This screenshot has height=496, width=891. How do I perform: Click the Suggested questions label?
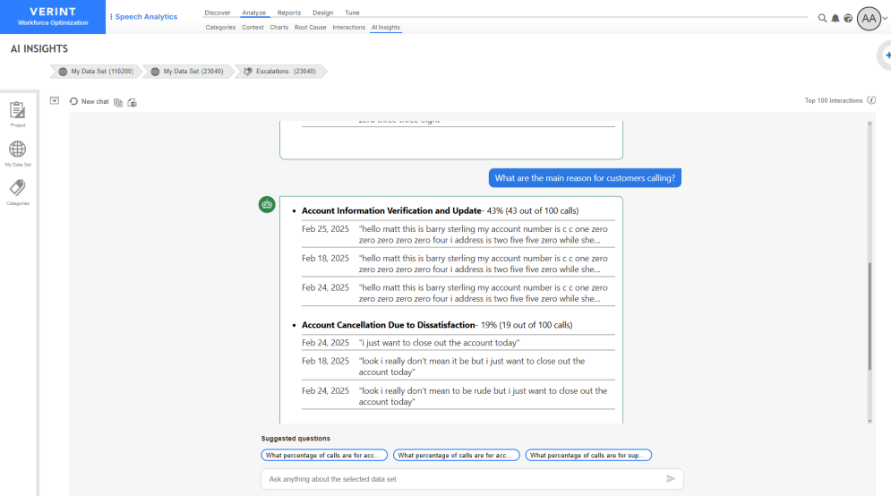[x=296, y=439]
